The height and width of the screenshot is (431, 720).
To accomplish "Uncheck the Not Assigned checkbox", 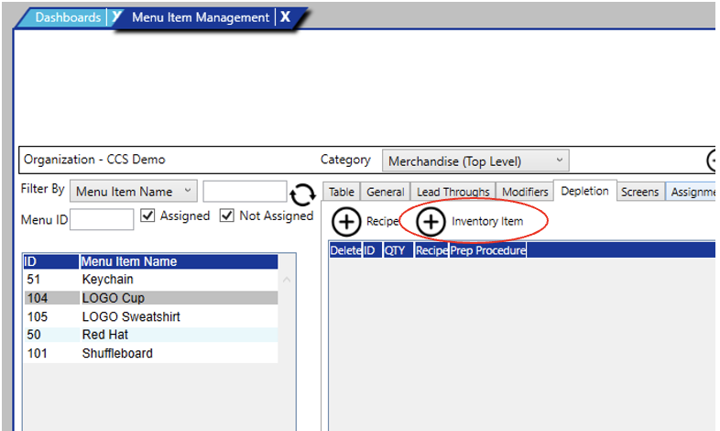I will [227, 216].
